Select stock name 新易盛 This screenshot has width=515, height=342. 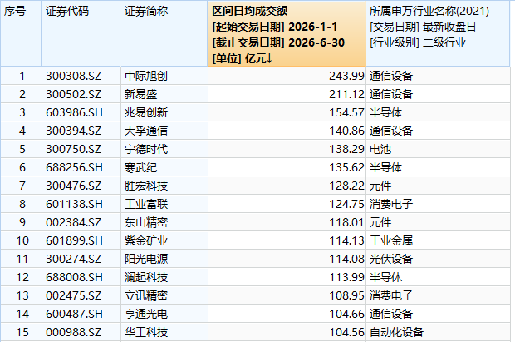[140, 95]
